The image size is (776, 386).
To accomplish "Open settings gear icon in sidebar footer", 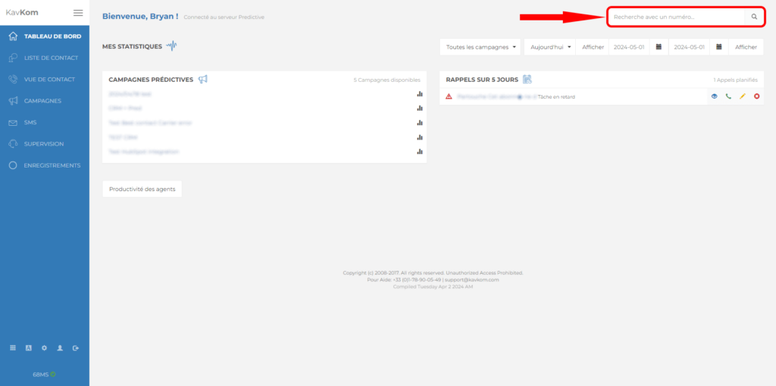I will click(44, 348).
